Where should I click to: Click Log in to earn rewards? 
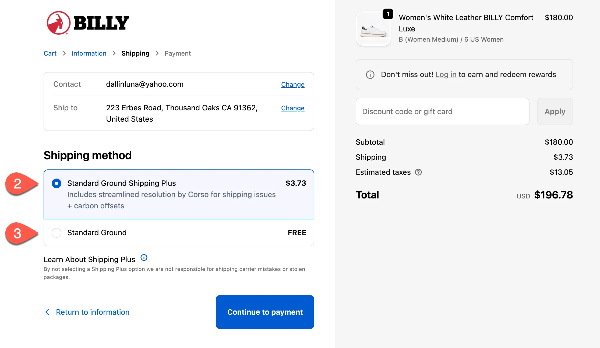point(446,75)
